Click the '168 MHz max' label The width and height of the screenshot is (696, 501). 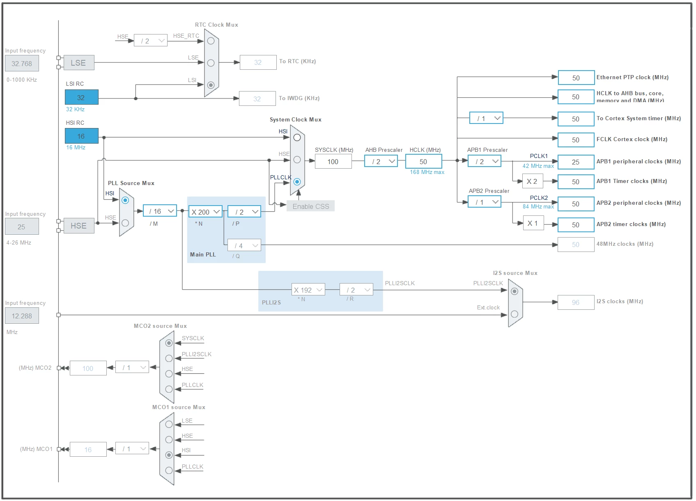(x=427, y=172)
